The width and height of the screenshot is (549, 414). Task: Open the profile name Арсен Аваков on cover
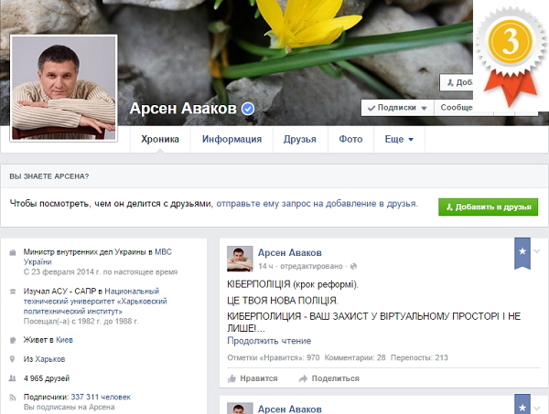click(x=183, y=109)
